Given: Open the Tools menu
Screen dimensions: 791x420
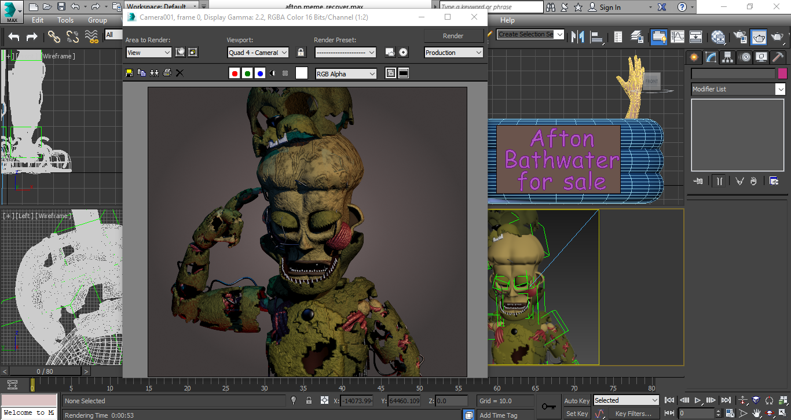Looking at the screenshot, I should [x=65, y=20].
